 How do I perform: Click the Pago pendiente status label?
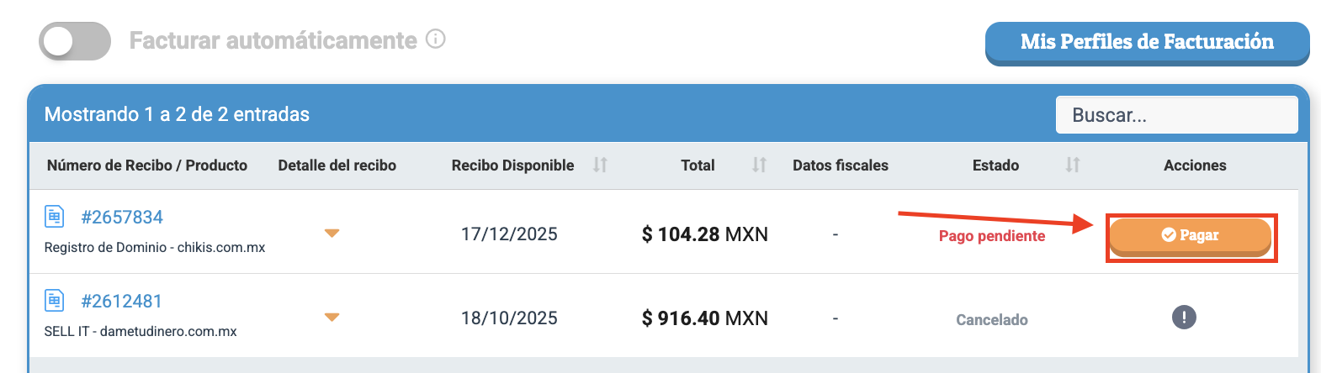pyautogui.click(x=992, y=236)
